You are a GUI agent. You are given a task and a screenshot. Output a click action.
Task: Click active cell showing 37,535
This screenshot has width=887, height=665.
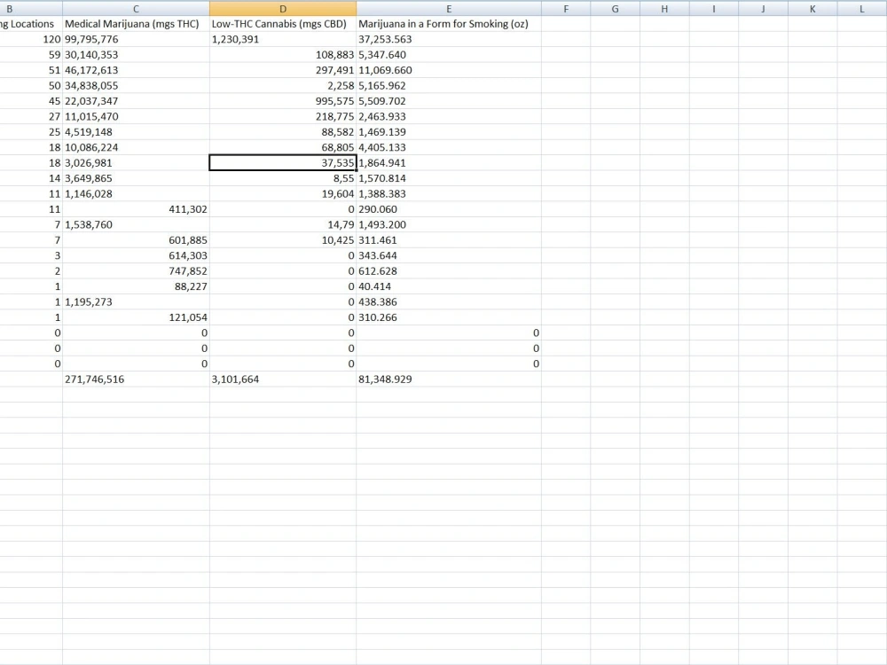pos(283,163)
